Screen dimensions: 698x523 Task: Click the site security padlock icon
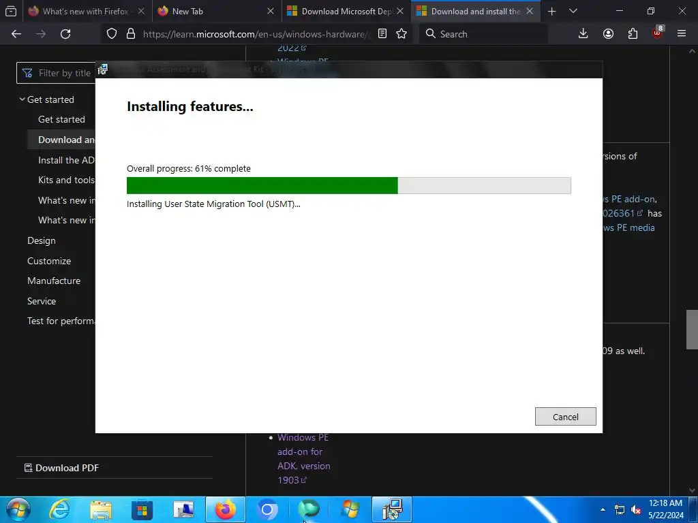tap(131, 34)
